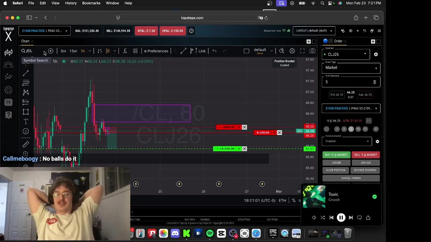The width and height of the screenshot is (431, 242).
Task: Click CLOSE POSITION button
Action: (x=336, y=170)
